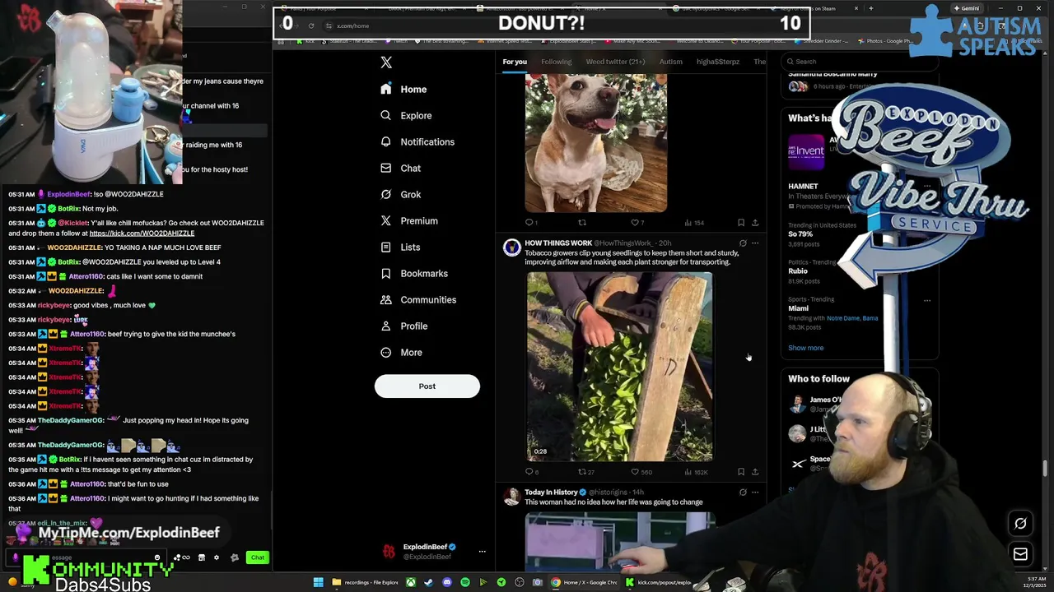Open Bookmarks in X sidebar
The width and height of the screenshot is (1054, 592).
coord(414,273)
